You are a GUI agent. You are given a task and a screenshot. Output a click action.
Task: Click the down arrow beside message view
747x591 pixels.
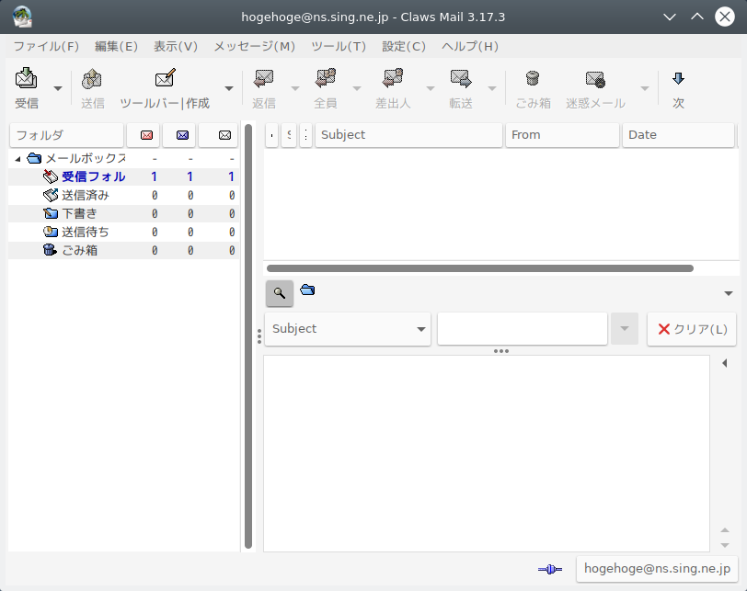coord(725,545)
